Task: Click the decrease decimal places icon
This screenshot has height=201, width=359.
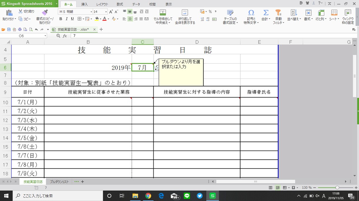Action: tap(208, 19)
